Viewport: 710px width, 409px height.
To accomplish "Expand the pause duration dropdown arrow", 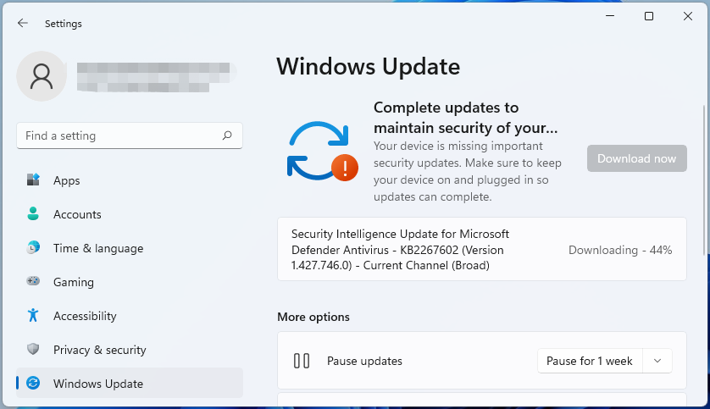I will pyautogui.click(x=657, y=361).
